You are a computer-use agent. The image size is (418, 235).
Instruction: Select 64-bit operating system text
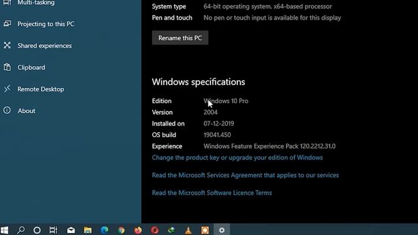click(268, 7)
